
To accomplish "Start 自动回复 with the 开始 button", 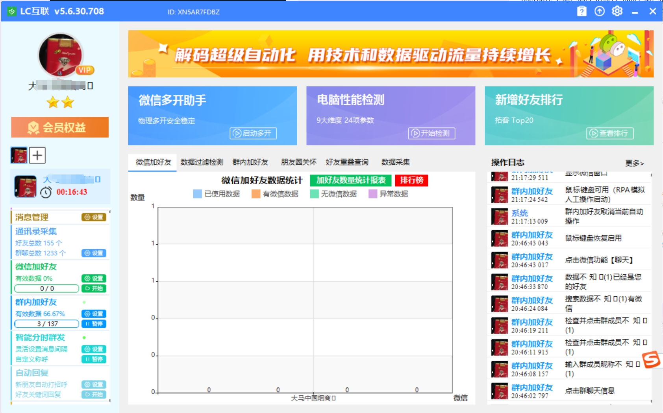I will pyautogui.click(x=94, y=395).
